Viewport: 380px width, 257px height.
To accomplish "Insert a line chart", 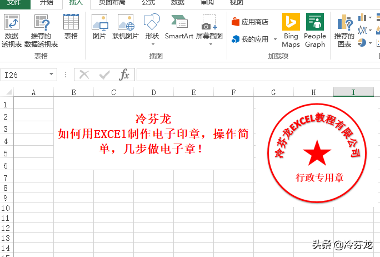I will tap(362, 30).
